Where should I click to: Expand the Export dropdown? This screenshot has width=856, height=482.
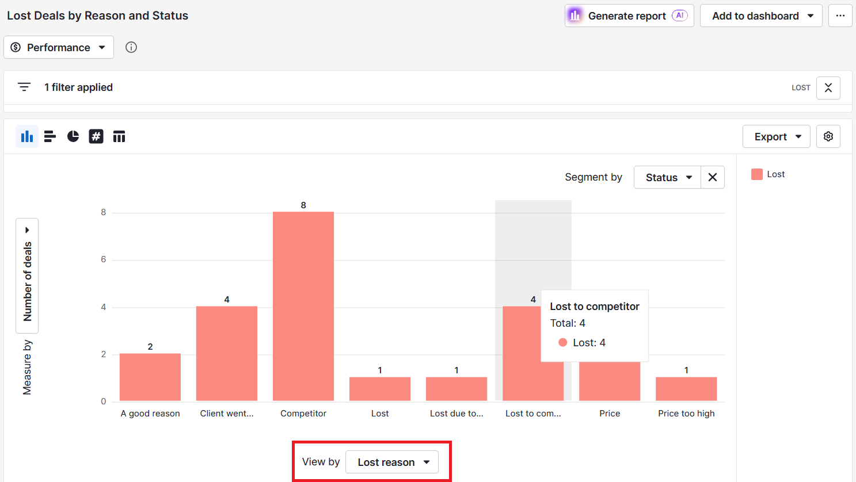tap(776, 136)
